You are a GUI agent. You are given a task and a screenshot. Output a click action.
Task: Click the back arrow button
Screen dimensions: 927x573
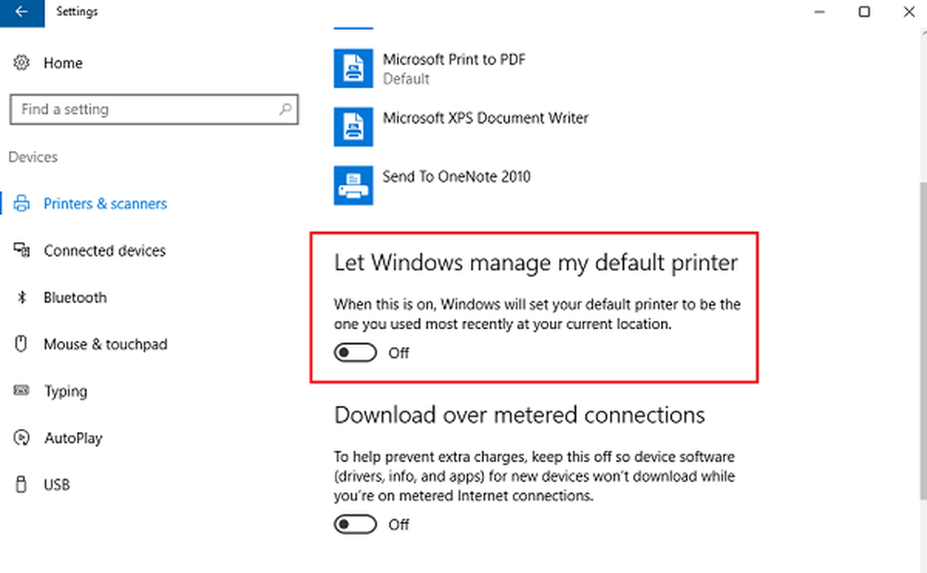pos(21,12)
